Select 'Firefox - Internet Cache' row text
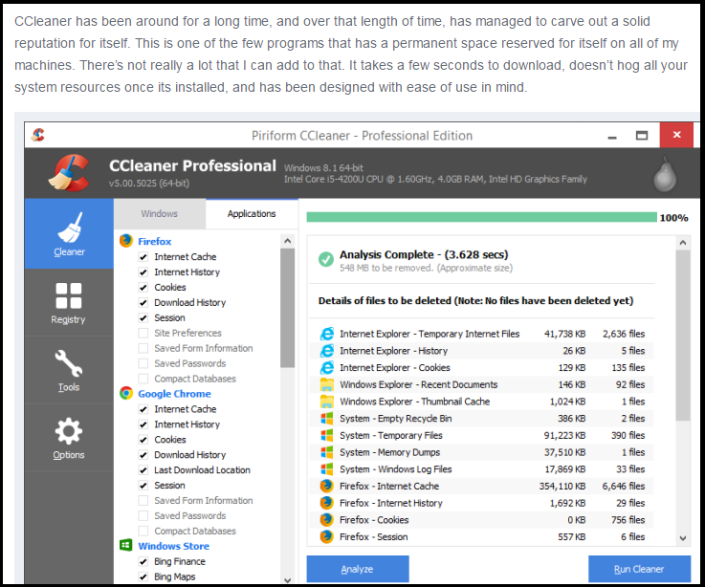 point(389,487)
